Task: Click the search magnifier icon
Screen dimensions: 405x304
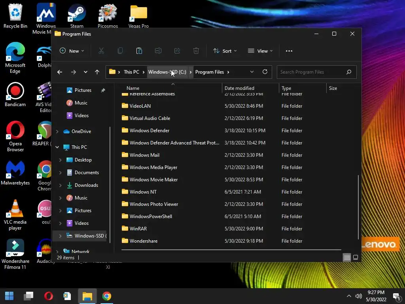Action: click(349, 72)
